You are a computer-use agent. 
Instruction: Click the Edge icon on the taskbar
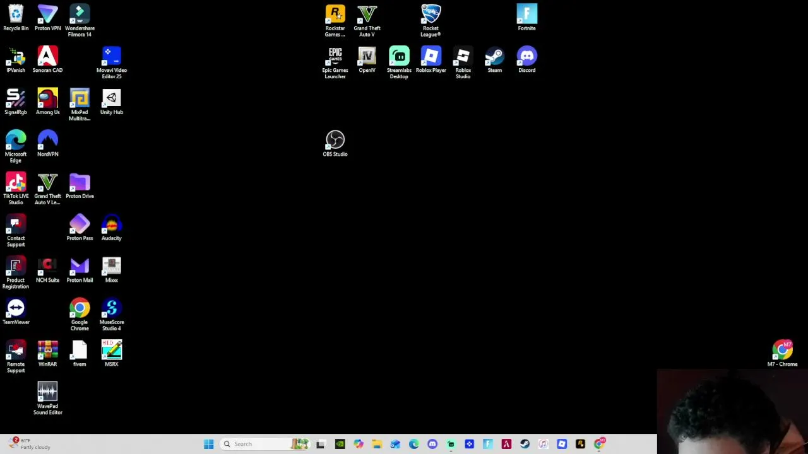click(413, 444)
